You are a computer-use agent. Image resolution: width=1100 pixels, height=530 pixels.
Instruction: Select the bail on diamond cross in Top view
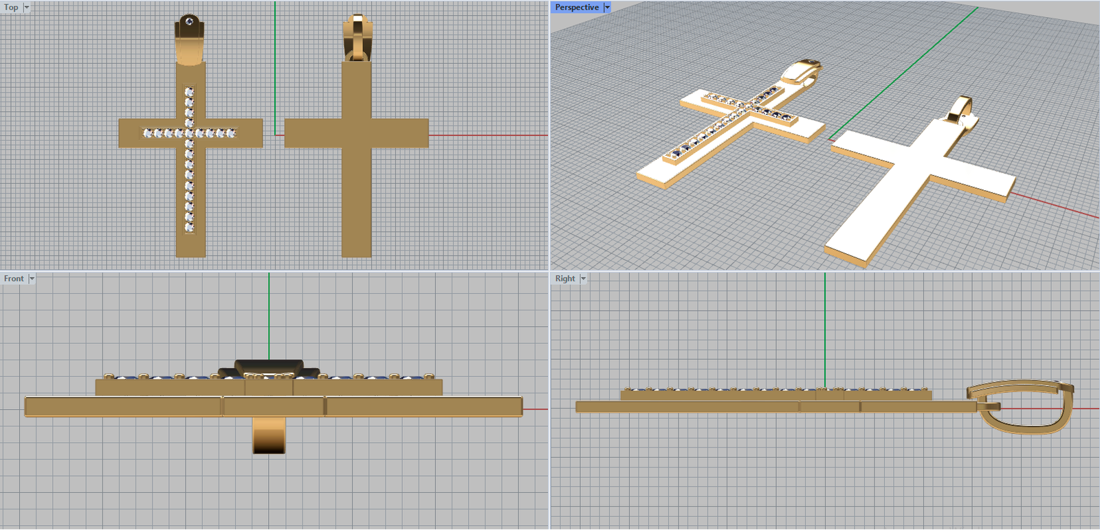point(189,40)
